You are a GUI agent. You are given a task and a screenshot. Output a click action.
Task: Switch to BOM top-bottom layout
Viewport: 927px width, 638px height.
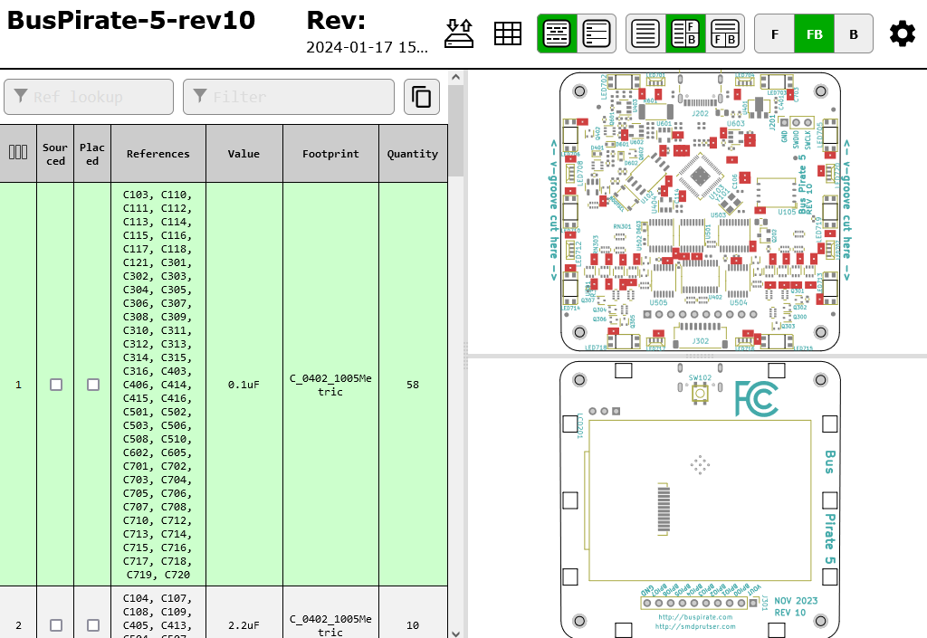pos(724,33)
